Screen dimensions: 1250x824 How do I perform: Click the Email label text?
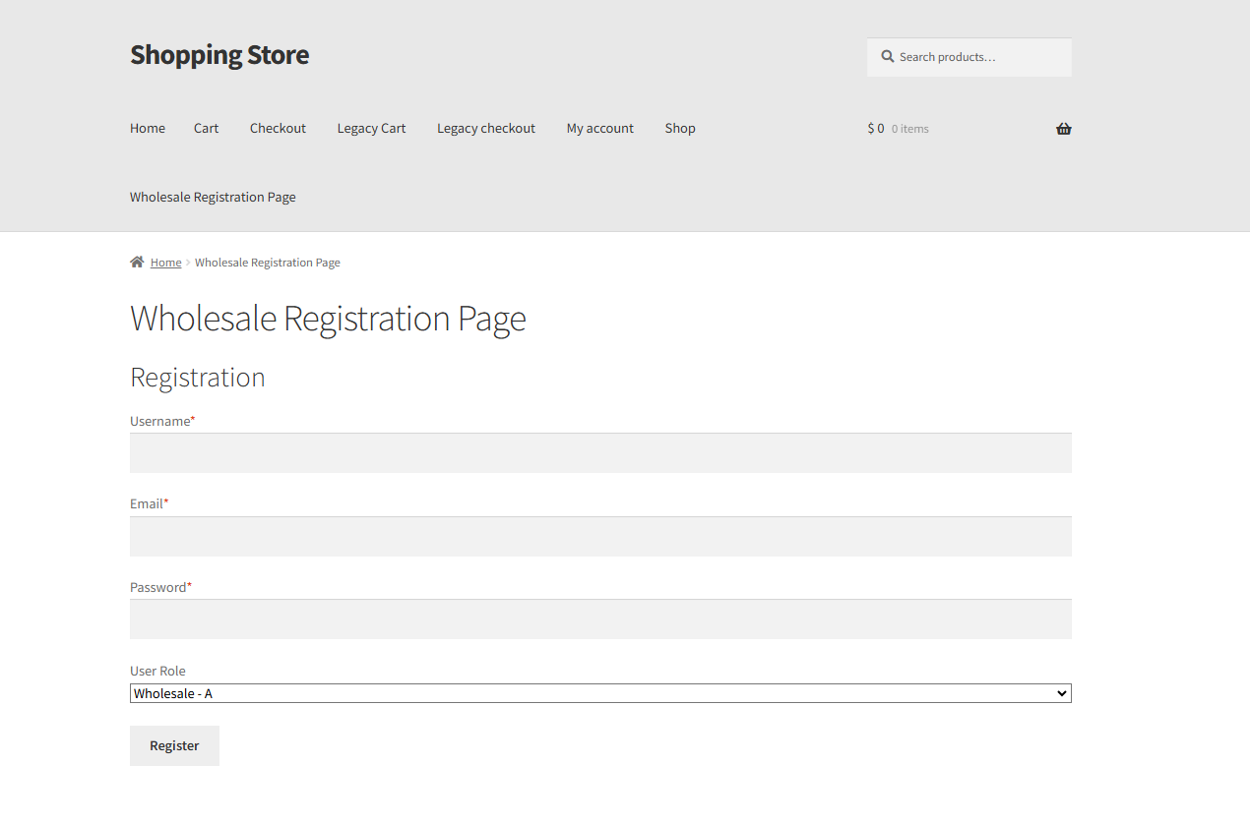[147, 503]
